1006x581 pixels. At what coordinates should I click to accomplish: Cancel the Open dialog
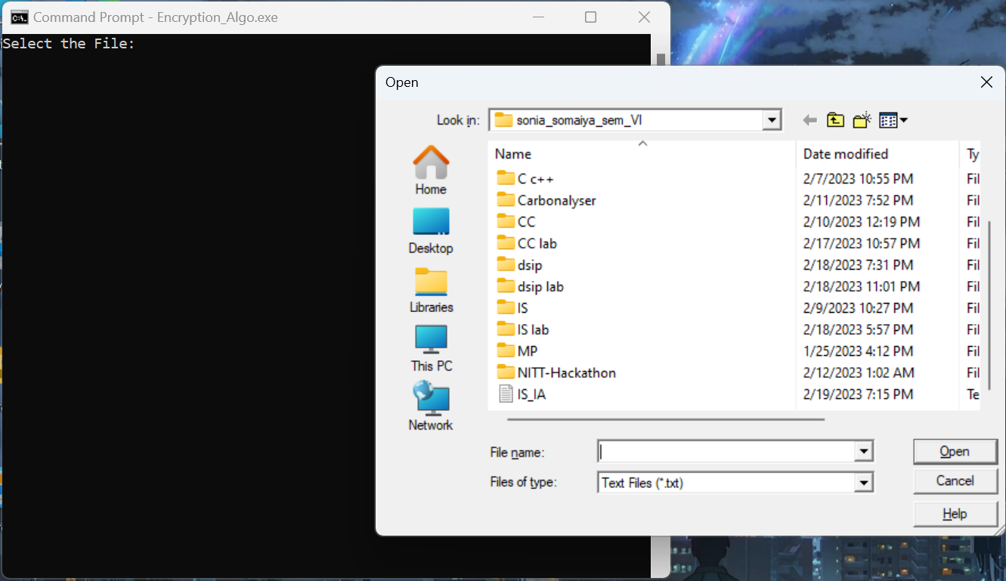[955, 481]
